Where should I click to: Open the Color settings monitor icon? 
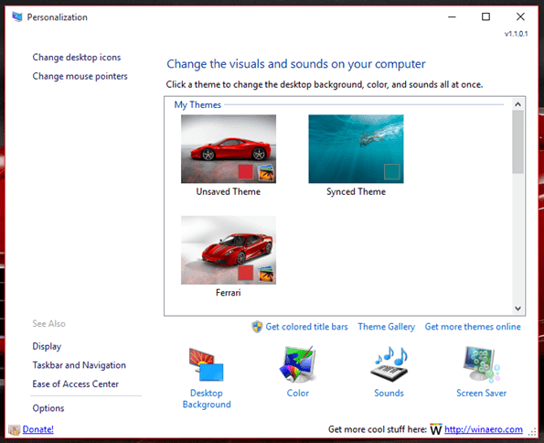pyautogui.click(x=298, y=364)
